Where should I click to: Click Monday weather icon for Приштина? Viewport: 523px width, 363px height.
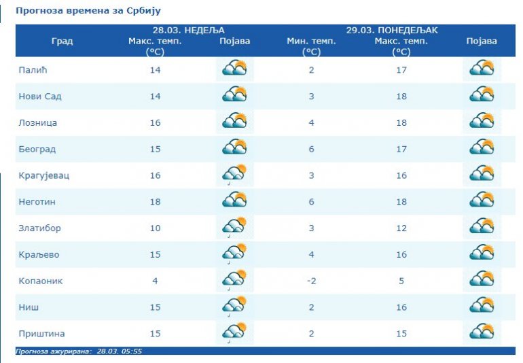pyautogui.click(x=482, y=333)
